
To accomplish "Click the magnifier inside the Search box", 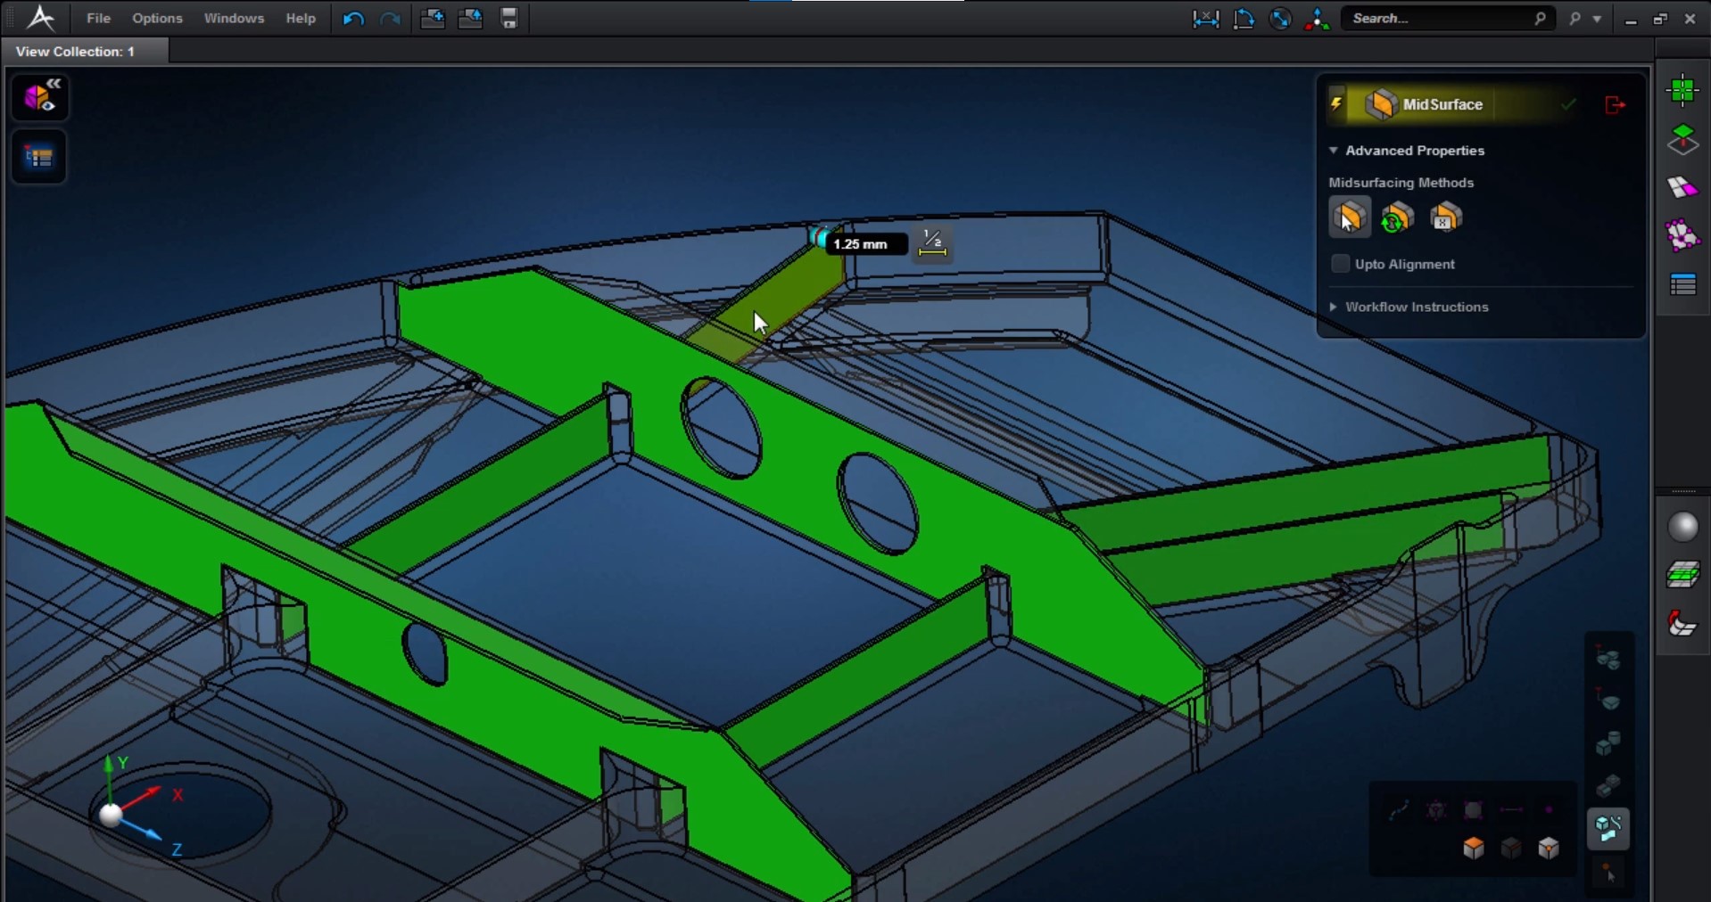I will coord(1540,18).
